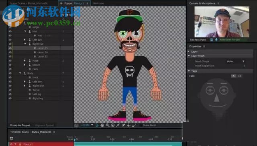Click puppet icon next to Mouth

30,65
